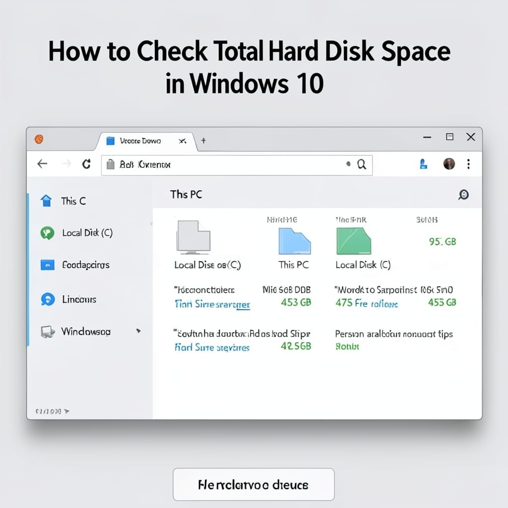Click the 'This PC' heading
Image resolution: width=508 pixels, height=508 pixels.
[187, 194]
